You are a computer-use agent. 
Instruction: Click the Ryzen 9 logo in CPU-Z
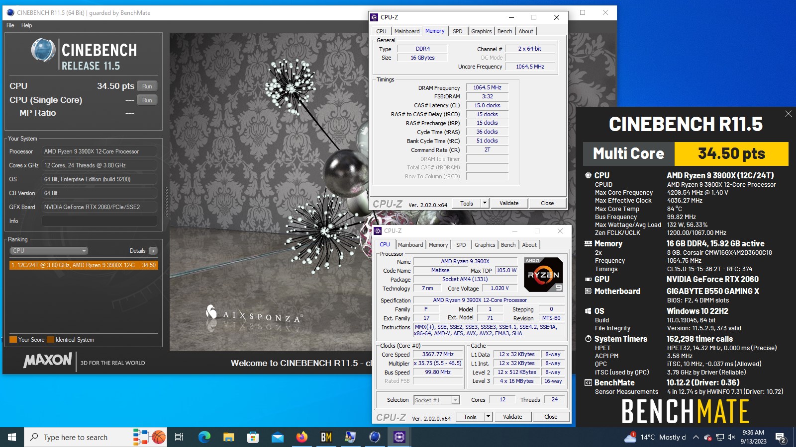(543, 274)
